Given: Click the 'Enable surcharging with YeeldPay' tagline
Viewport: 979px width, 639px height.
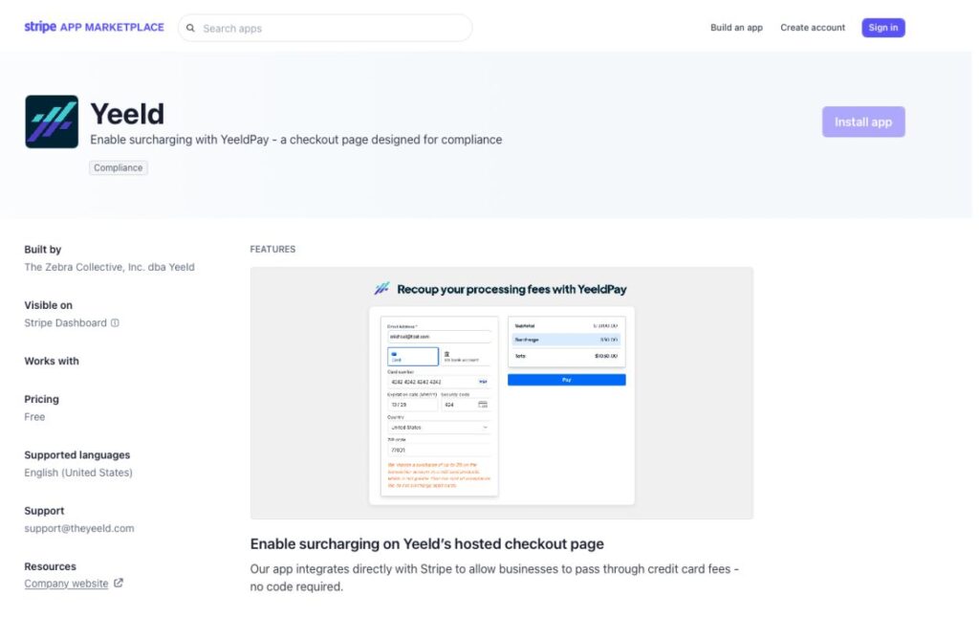Looking at the screenshot, I should (x=296, y=140).
